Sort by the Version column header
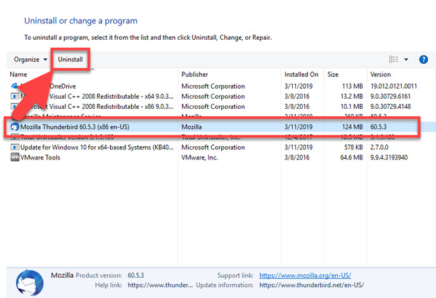Viewport: 436px width, 298px height. pyautogui.click(x=380, y=75)
